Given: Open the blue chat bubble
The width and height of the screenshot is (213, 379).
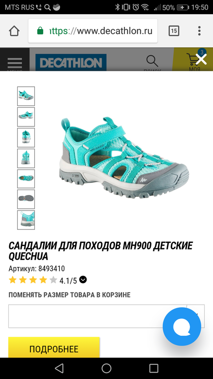Looking at the screenshot, I should (182, 327).
